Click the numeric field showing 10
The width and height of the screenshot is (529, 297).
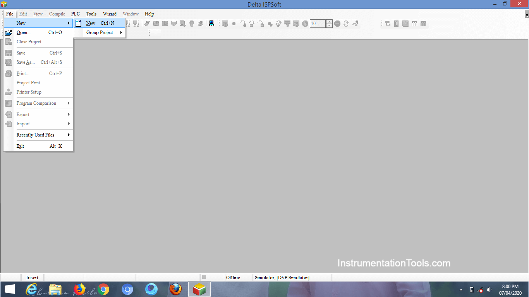[318, 24]
